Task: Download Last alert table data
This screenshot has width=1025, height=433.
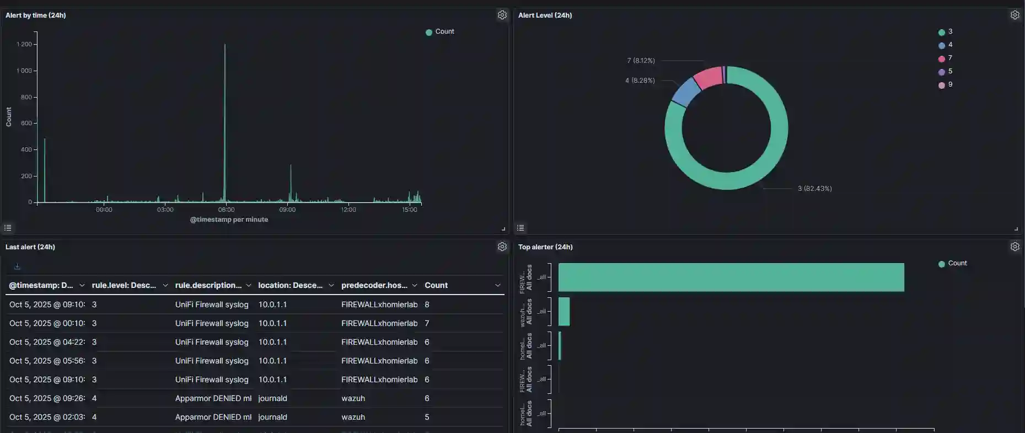Action: (x=17, y=266)
